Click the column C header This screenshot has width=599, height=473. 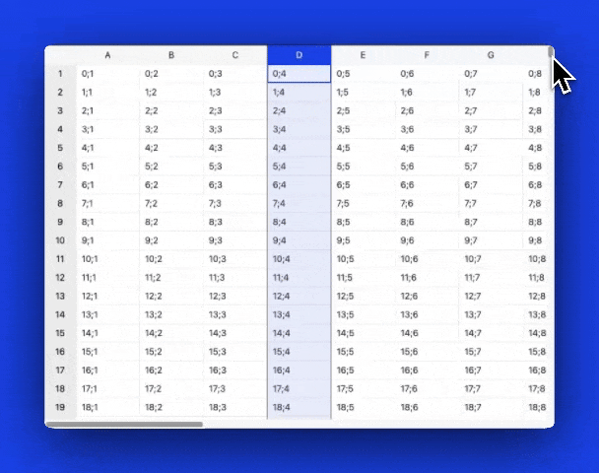(234, 55)
